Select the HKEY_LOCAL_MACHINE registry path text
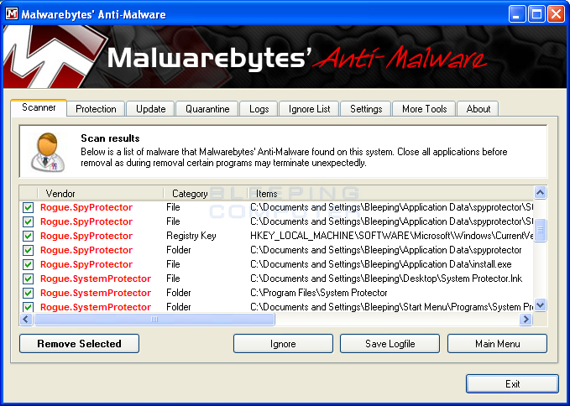The image size is (570, 406). tap(391, 236)
